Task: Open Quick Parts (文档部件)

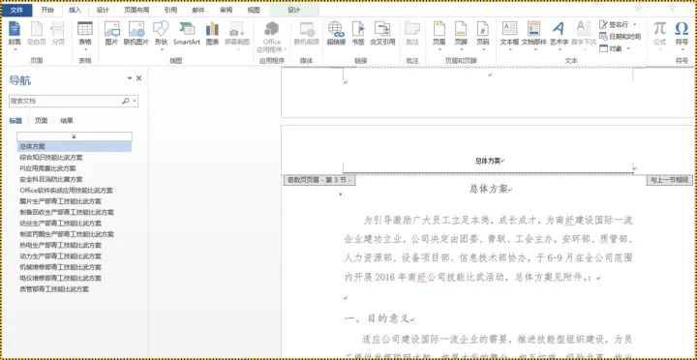Action: click(533, 35)
